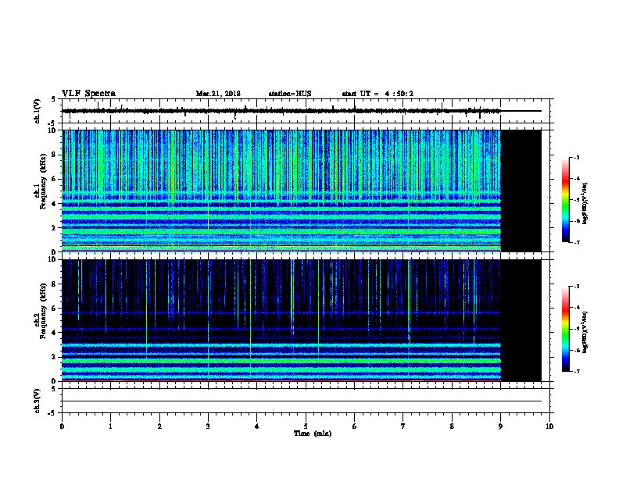Click the "10" kHz tick on ch.2 frequency axis
The width and height of the screenshot is (619, 478).
click(52, 259)
